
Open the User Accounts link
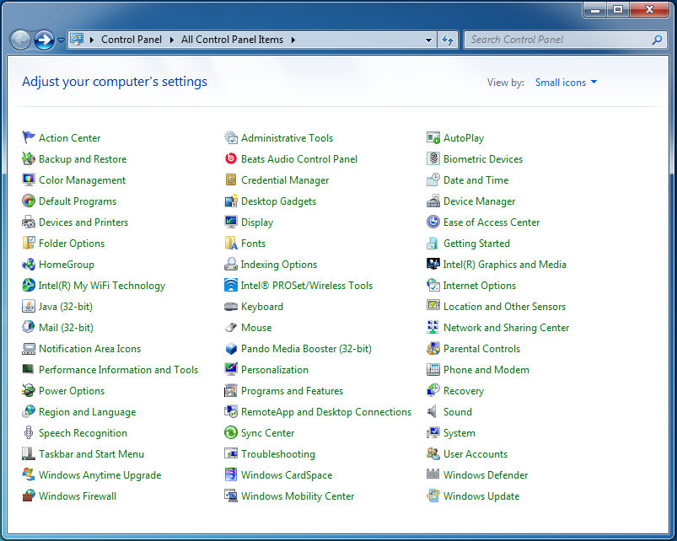(476, 454)
